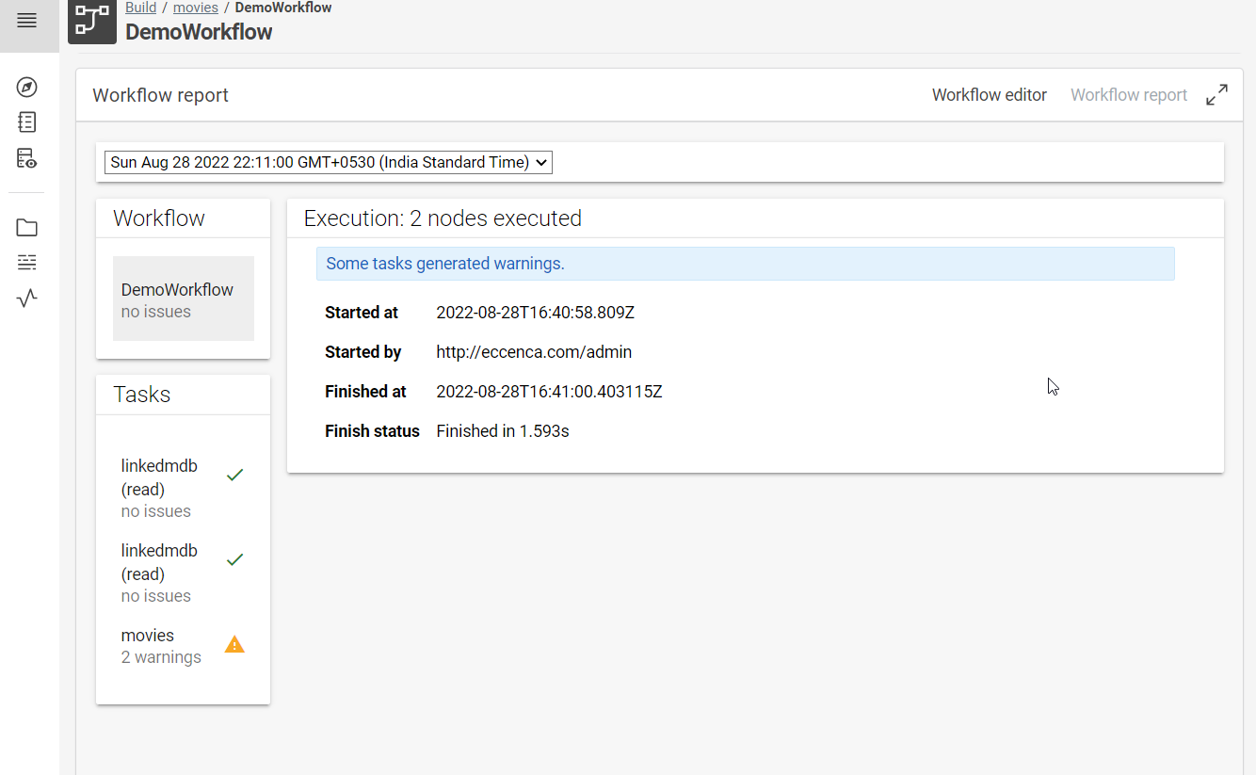The image size is (1256, 775).
Task: Select the green checkmark on second linkedmdb task
Action: pos(233,559)
